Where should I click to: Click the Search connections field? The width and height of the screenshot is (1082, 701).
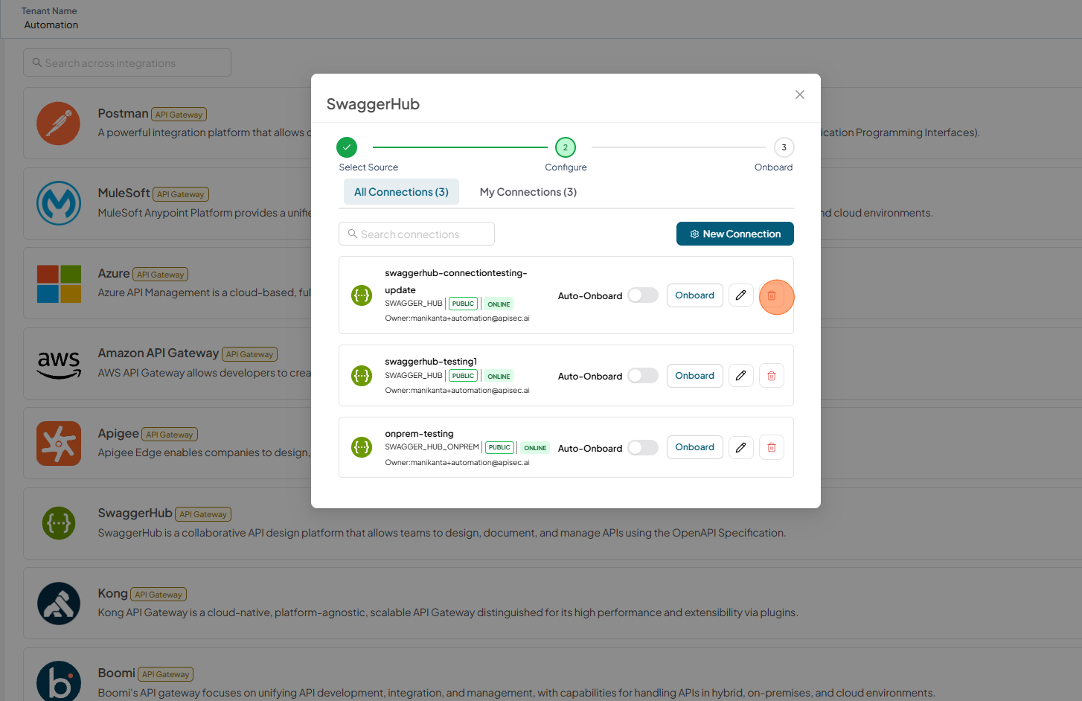click(x=417, y=234)
